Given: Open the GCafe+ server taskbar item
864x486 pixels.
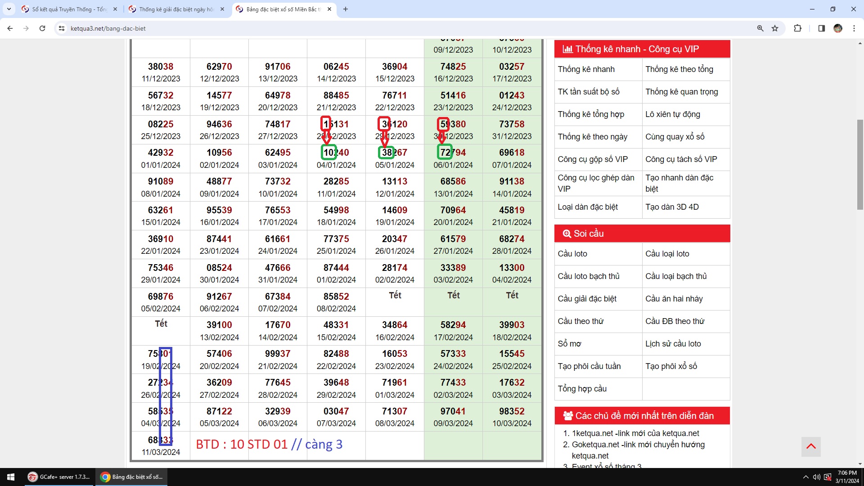Looking at the screenshot, I should tap(59, 477).
